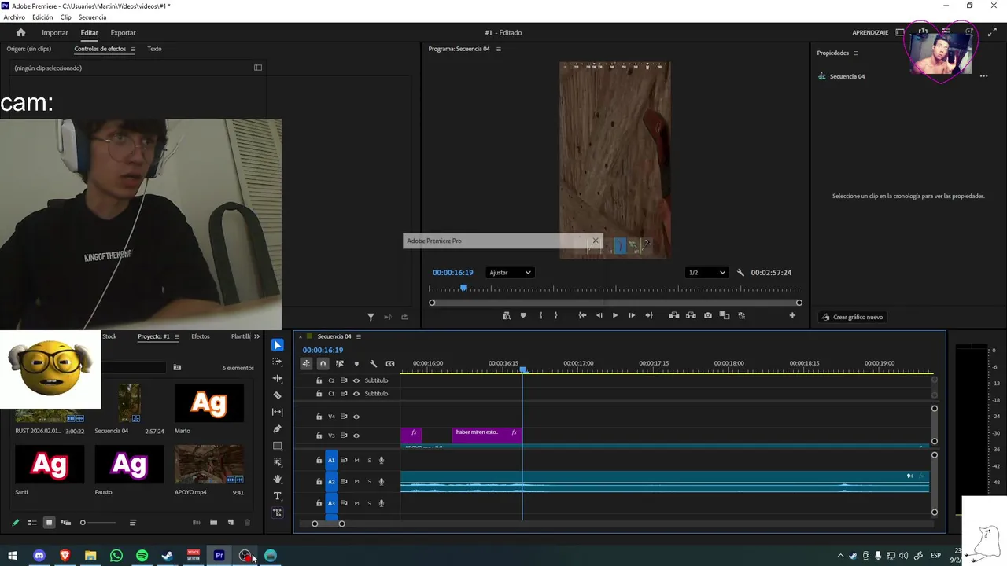Click the project thumbnail size slider
The width and height of the screenshot is (1007, 566).
tap(83, 523)
